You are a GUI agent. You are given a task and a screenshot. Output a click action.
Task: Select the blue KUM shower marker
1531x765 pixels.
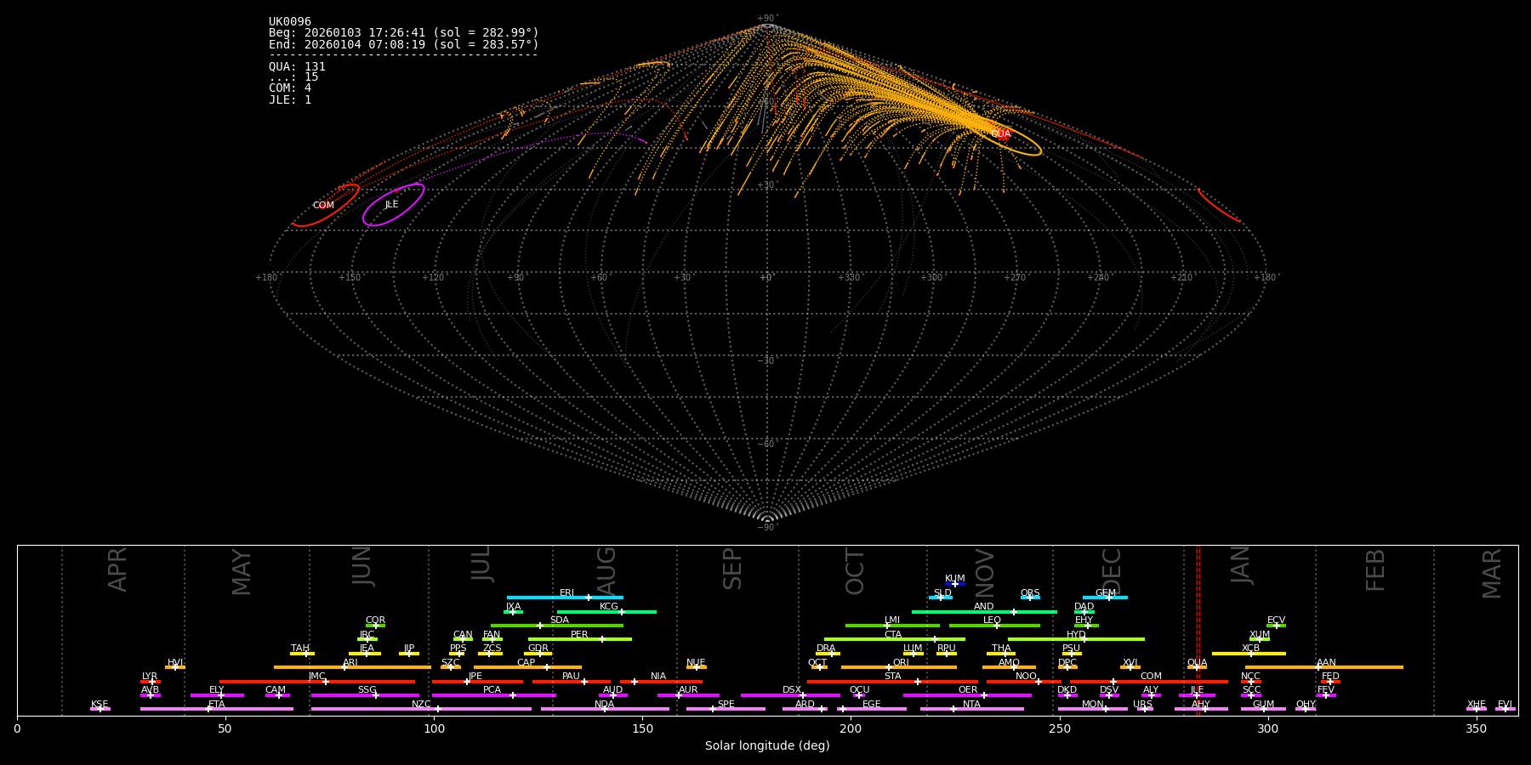click(x=955, y=584)
